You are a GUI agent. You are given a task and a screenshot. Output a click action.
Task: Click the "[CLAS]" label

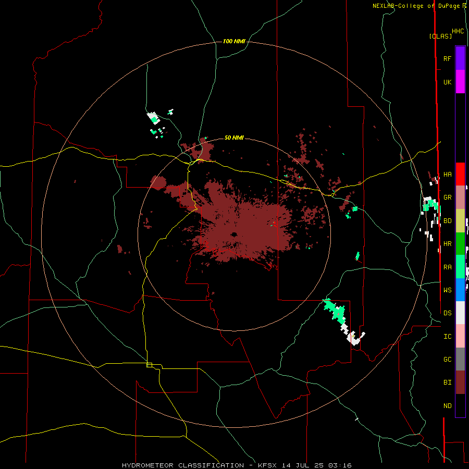pyautogui.click(x=440, y=36)
